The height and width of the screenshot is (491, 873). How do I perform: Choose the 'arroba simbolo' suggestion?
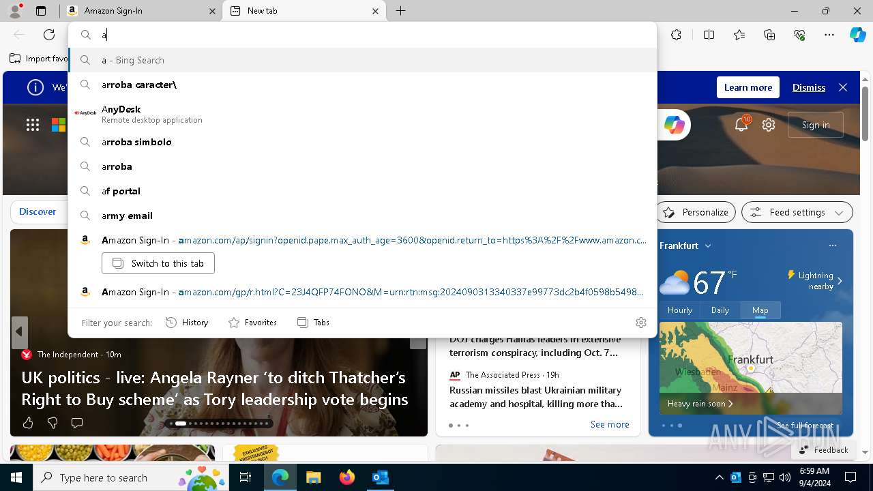pyautogui.click(x=363, y=142)
